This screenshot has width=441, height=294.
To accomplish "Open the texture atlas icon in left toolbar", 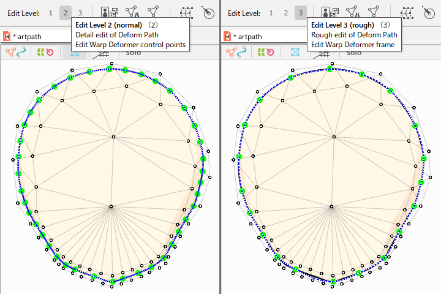I will click(109, 12).
